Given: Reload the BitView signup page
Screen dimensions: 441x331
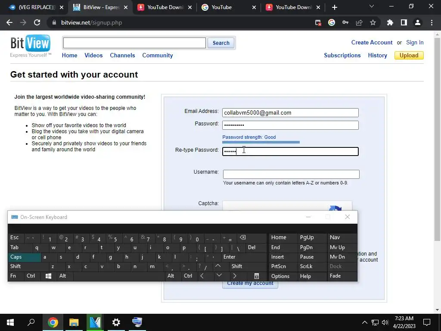Looking at the screenshot, I should pyautogui.click(x=37, y=22).
